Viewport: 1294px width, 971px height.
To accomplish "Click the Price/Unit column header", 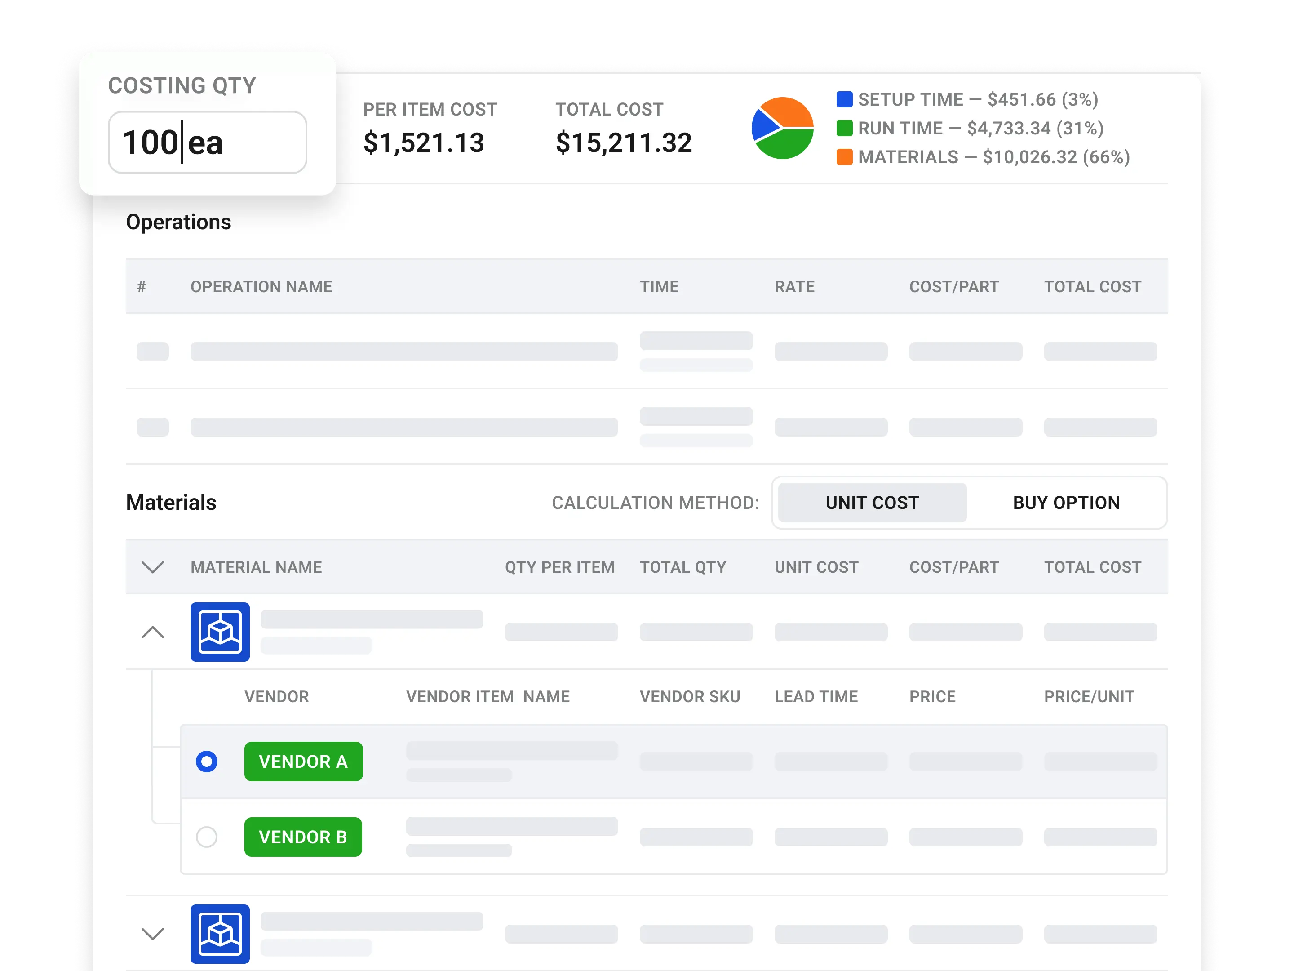I will pyautogui.click(x=1089, y=696).
